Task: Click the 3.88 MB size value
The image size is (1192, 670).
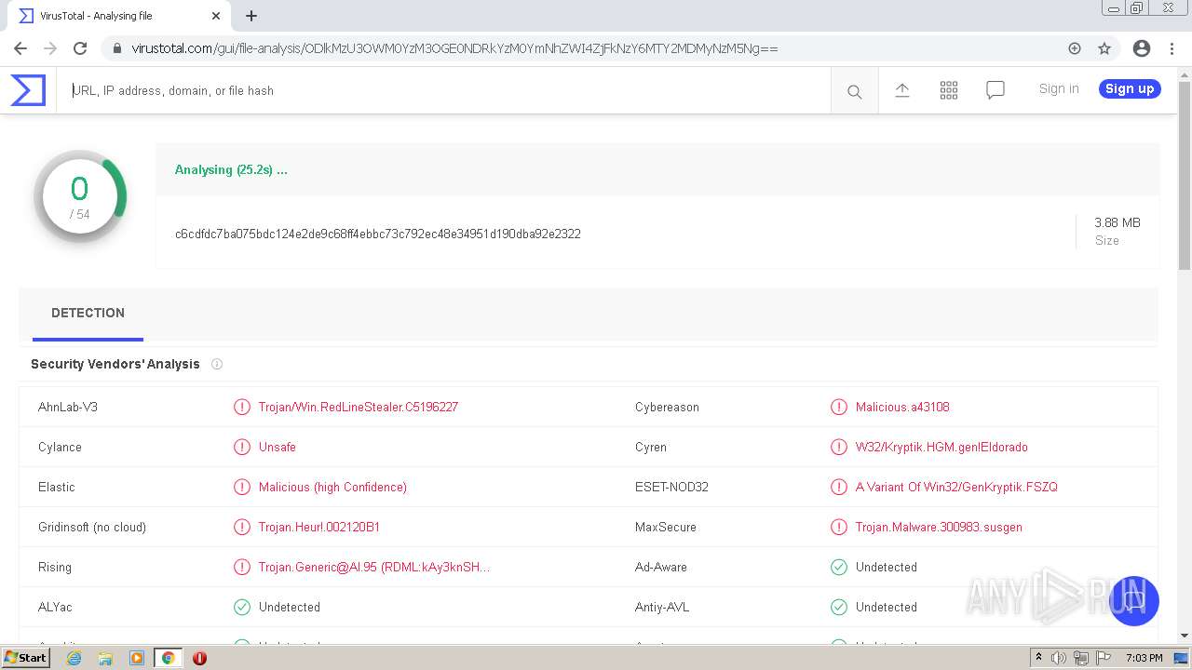Action: [x=1117, y=222]
